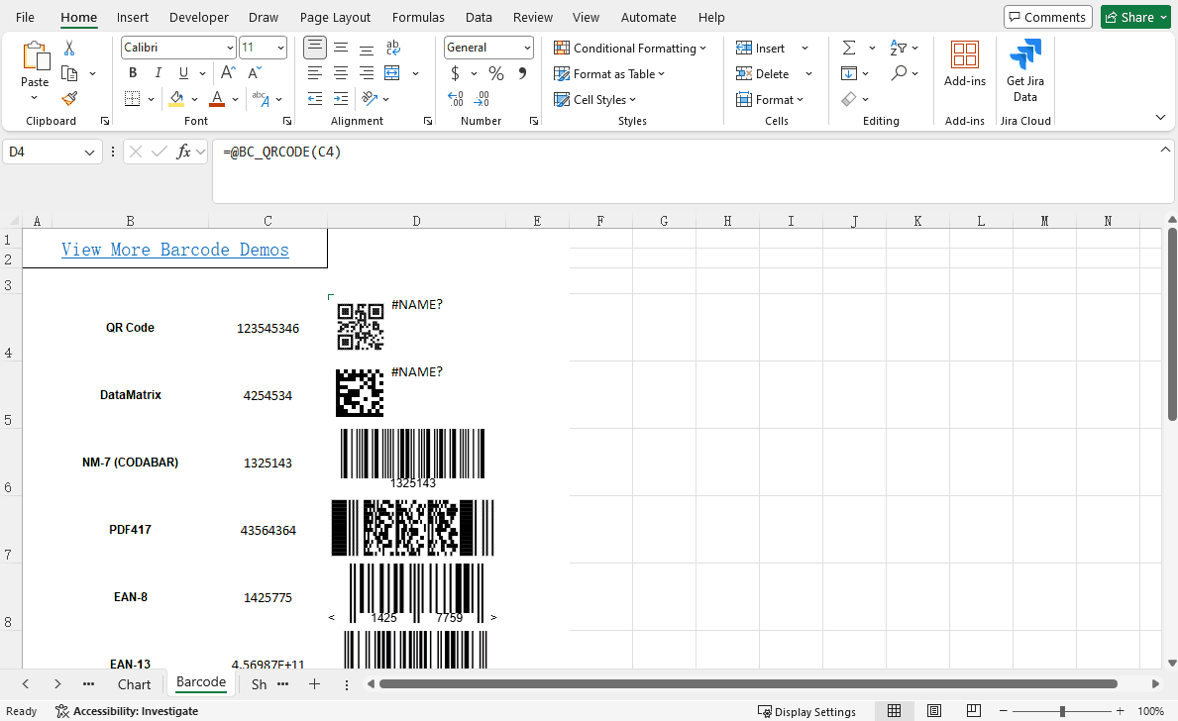Click the AutoSum sigma icon
Image resolution: width=1178 pixels, height=721 pixels.
pyautogui.click(x=849, y=48)
